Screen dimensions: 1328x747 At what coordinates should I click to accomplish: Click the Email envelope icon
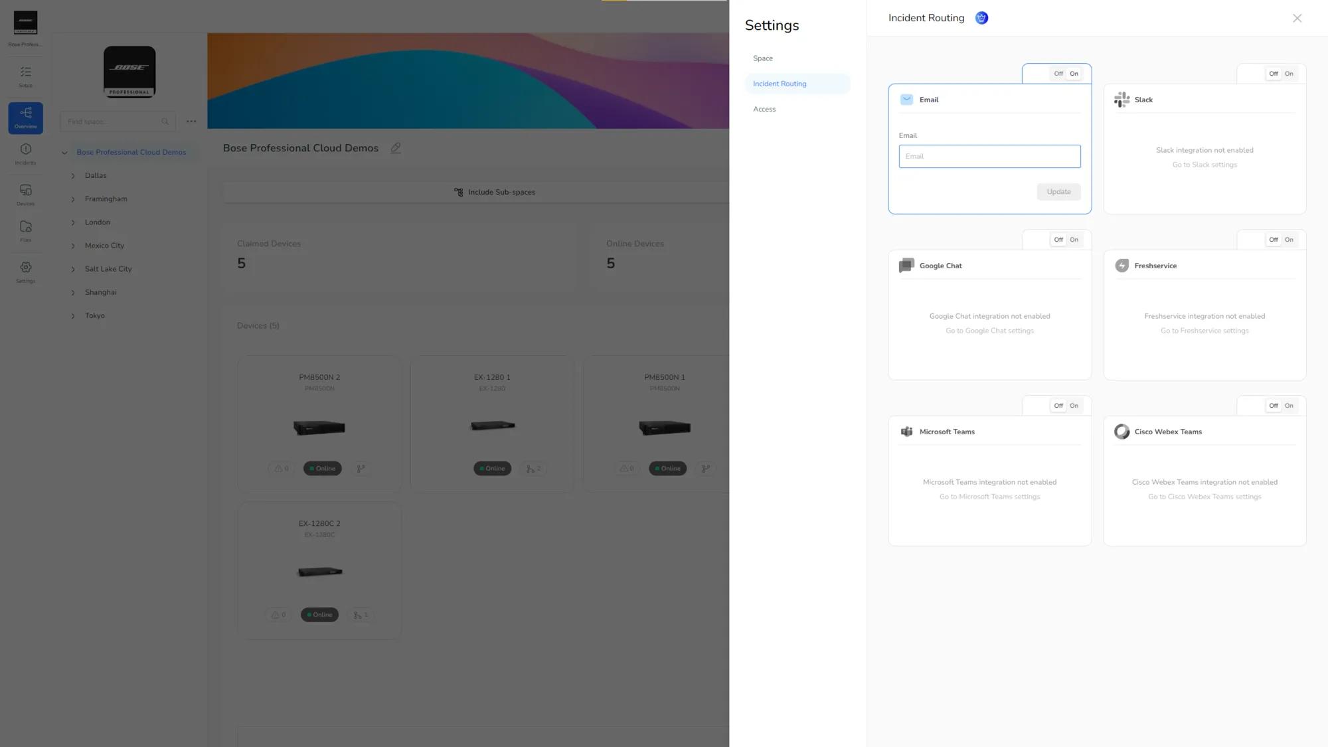click(x=906, y=100)
